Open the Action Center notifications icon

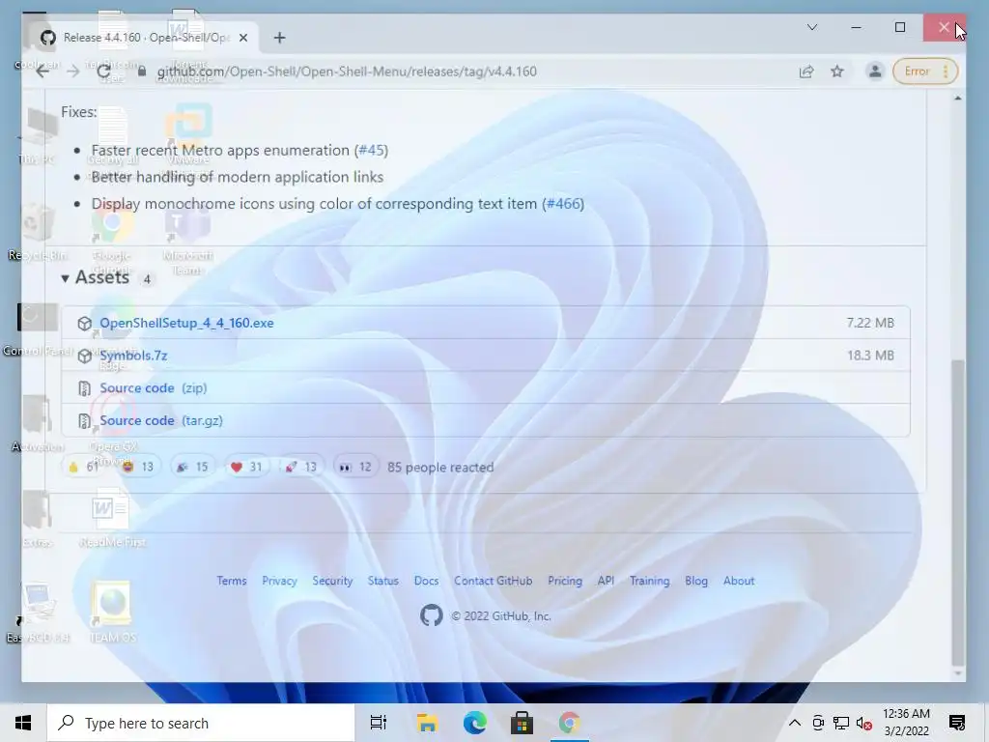point(957,723)
